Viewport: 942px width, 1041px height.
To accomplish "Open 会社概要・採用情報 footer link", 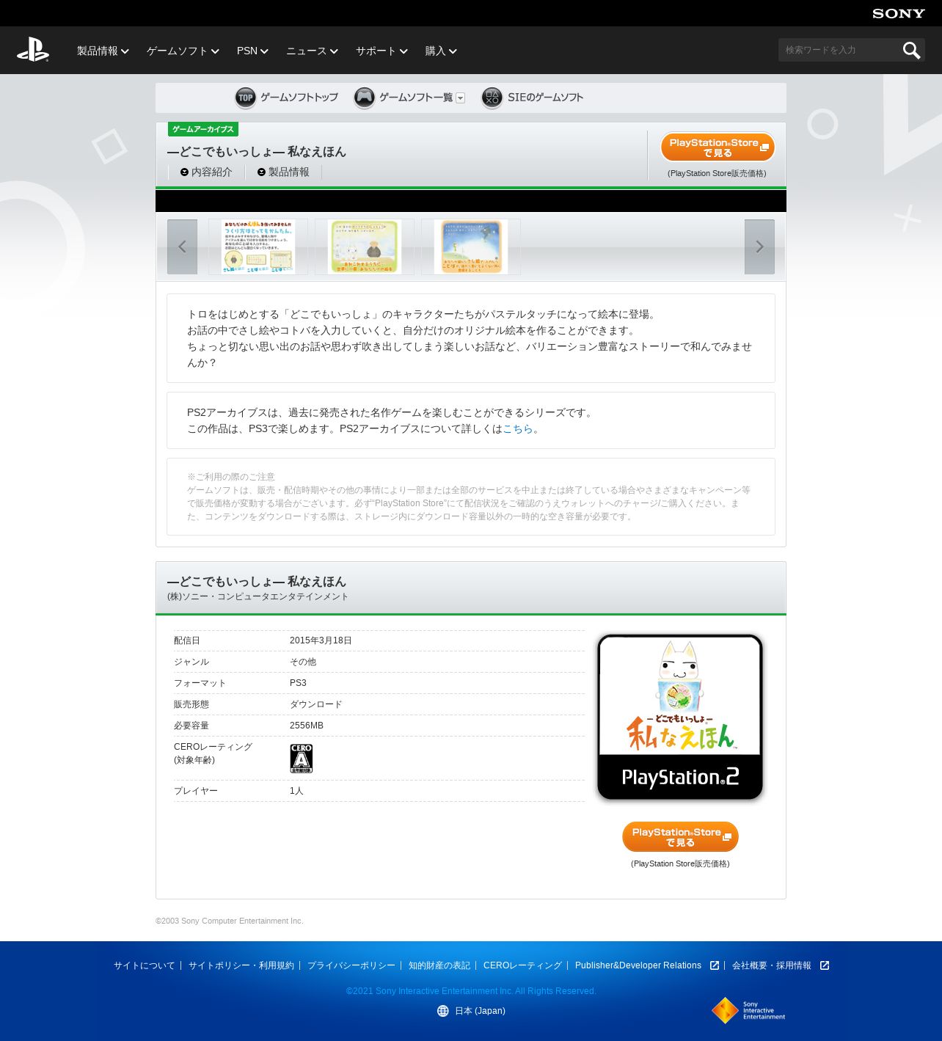I will tap(772, 965).
